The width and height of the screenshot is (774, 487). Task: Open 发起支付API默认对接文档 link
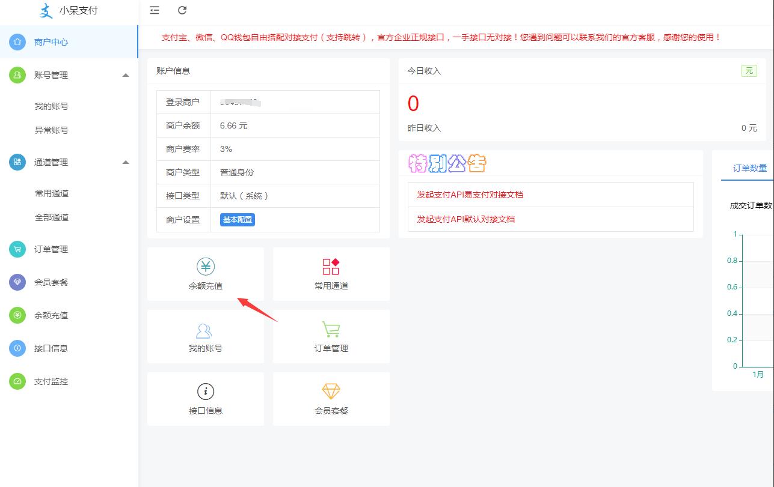click(465, 219)
